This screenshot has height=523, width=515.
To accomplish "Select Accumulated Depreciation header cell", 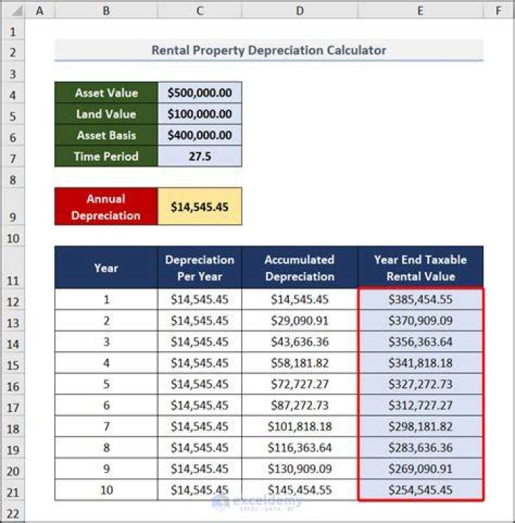I will [x=300, y=268].
